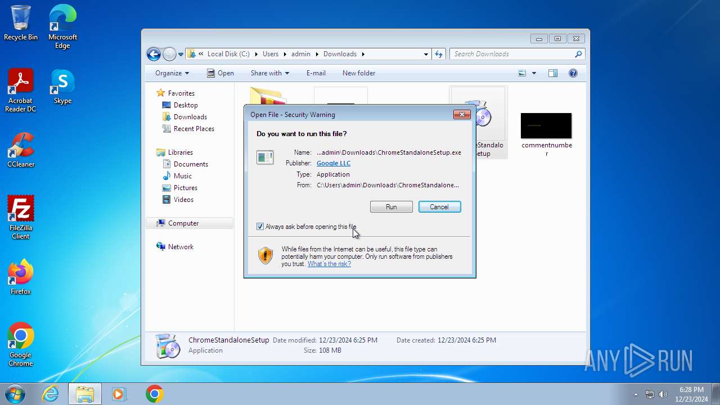720x405 pixels.
Task: Open Microsoft Edge desktop shortcut
Action: [62, 27]
